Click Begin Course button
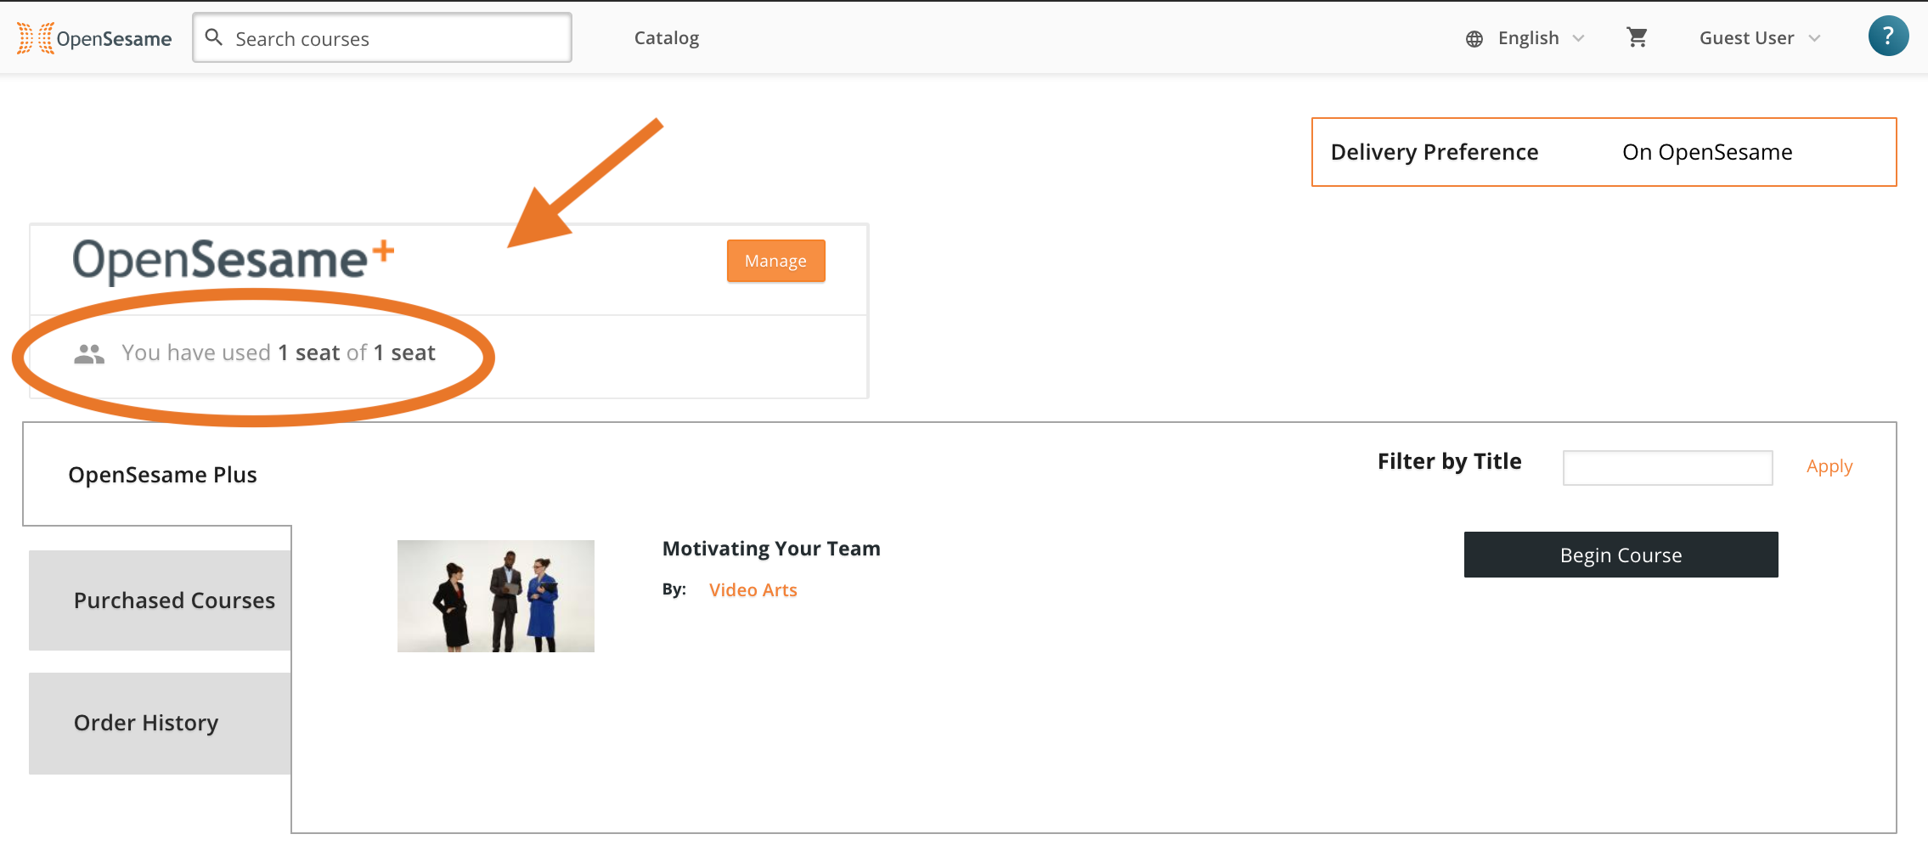Image resolution: width=1928 pixels, height=868 pixels. 1621,555
